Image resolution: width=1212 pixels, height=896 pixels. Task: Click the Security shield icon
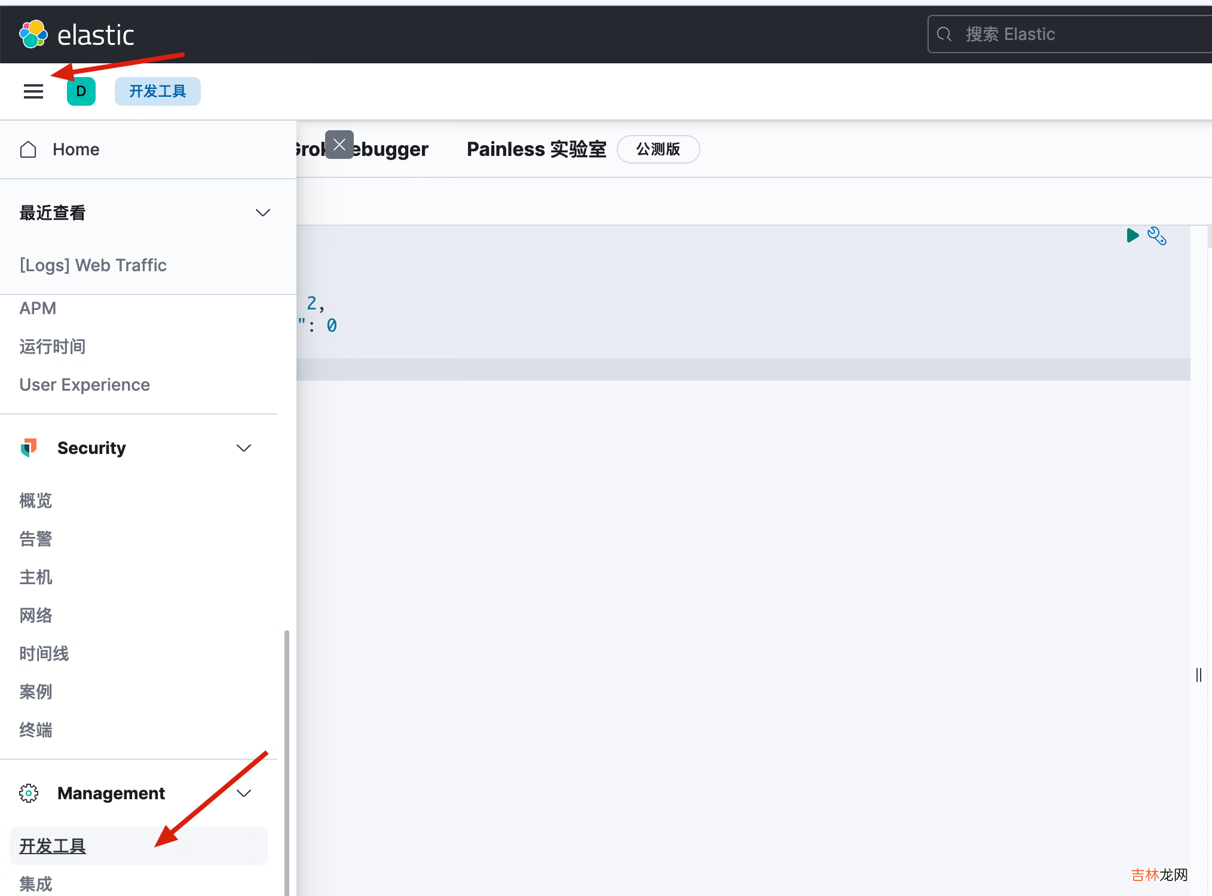click(x=29, y=447)
